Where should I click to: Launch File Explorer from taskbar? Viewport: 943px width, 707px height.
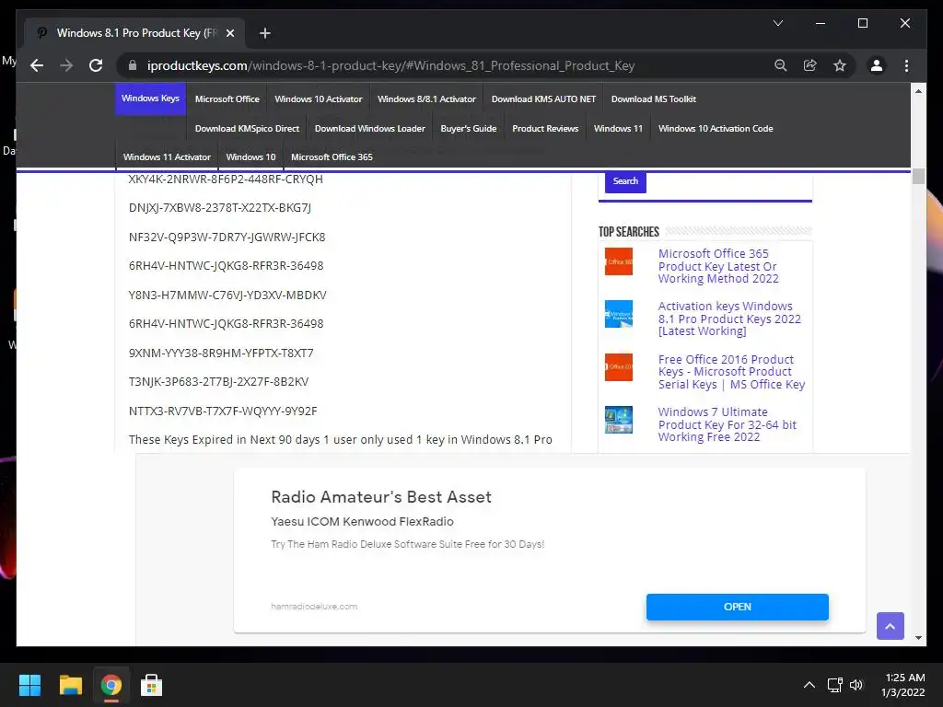click(70, 685)
